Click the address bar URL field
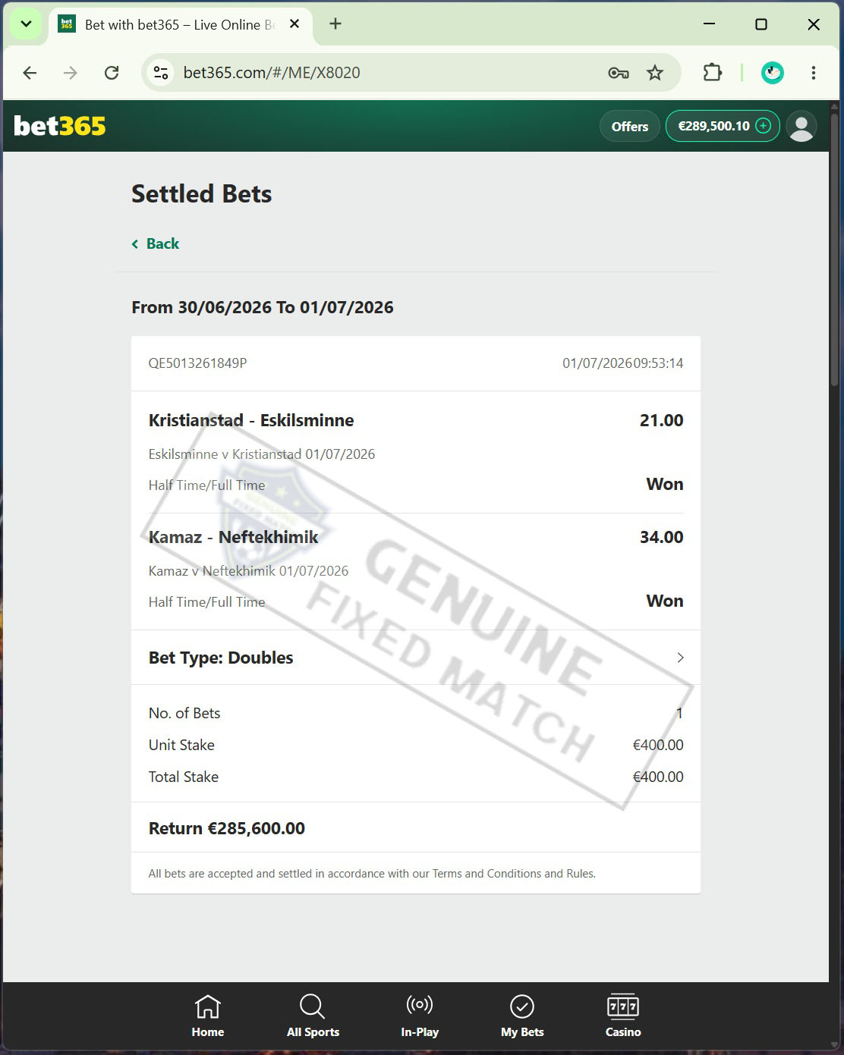Screen dimensions: 844x1055 click(x=387, y=73)
